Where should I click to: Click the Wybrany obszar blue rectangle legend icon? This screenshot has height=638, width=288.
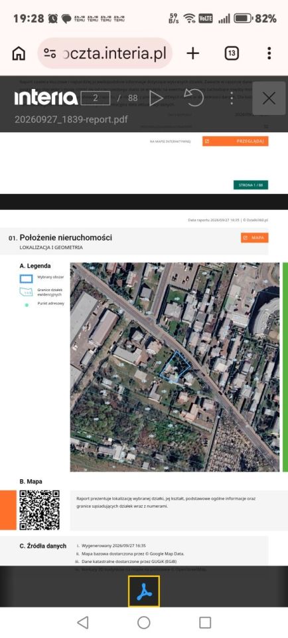(27, 278)
